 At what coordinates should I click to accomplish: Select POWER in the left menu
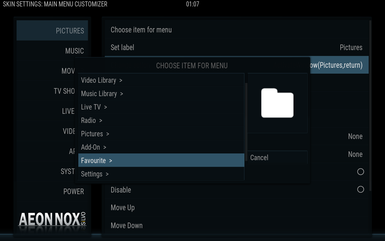pos(52,191)
